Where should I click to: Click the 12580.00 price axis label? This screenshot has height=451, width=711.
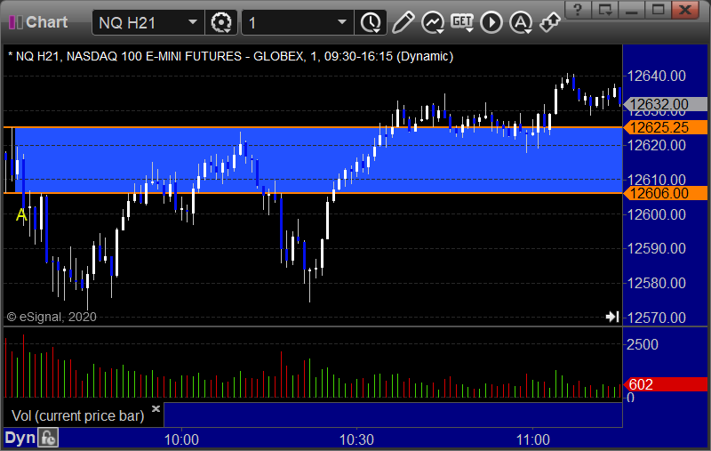pyautogui.click(x=656, y=283)
